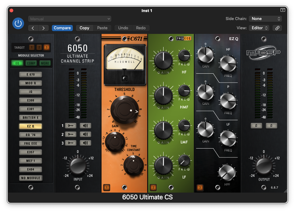Go to next preset arrow
Image resolution: width=295 pixels, height=212 pixels.
[x=44, y=28]
